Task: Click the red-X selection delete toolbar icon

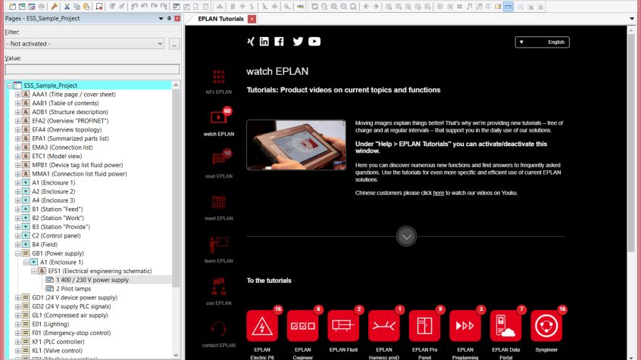Action: click(x=99, y=7)
